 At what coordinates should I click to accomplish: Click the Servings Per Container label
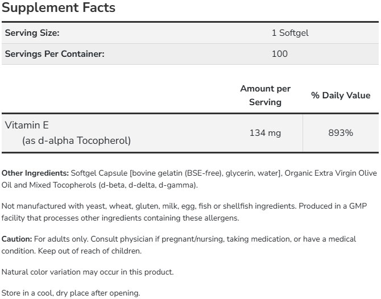click(55, 54)
